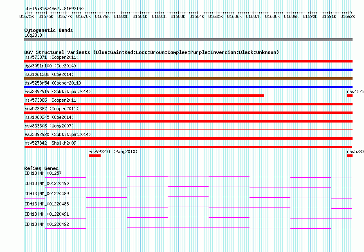Click the 81685k ruler tick label
Image resolution: width=364 pixels, height=252 pixels.
click(x=216, y=16)
